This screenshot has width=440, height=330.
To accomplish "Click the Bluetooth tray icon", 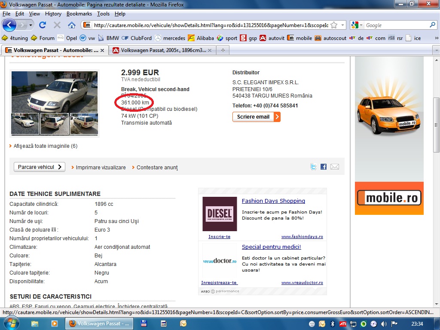I will pos(333,324).
